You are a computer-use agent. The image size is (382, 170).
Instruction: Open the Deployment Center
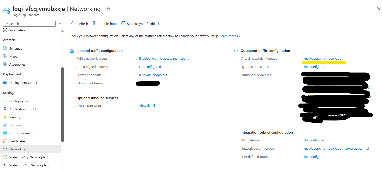click(x=23, y=82)
